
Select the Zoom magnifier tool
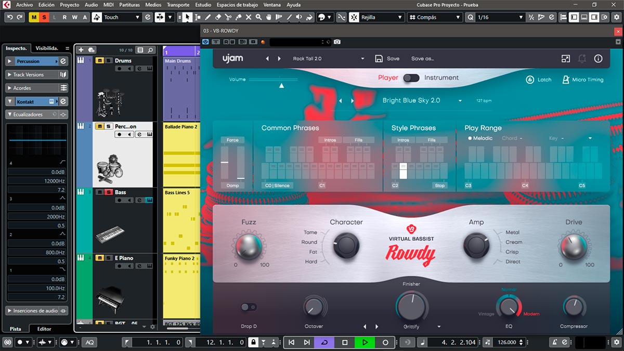(258, 17)
